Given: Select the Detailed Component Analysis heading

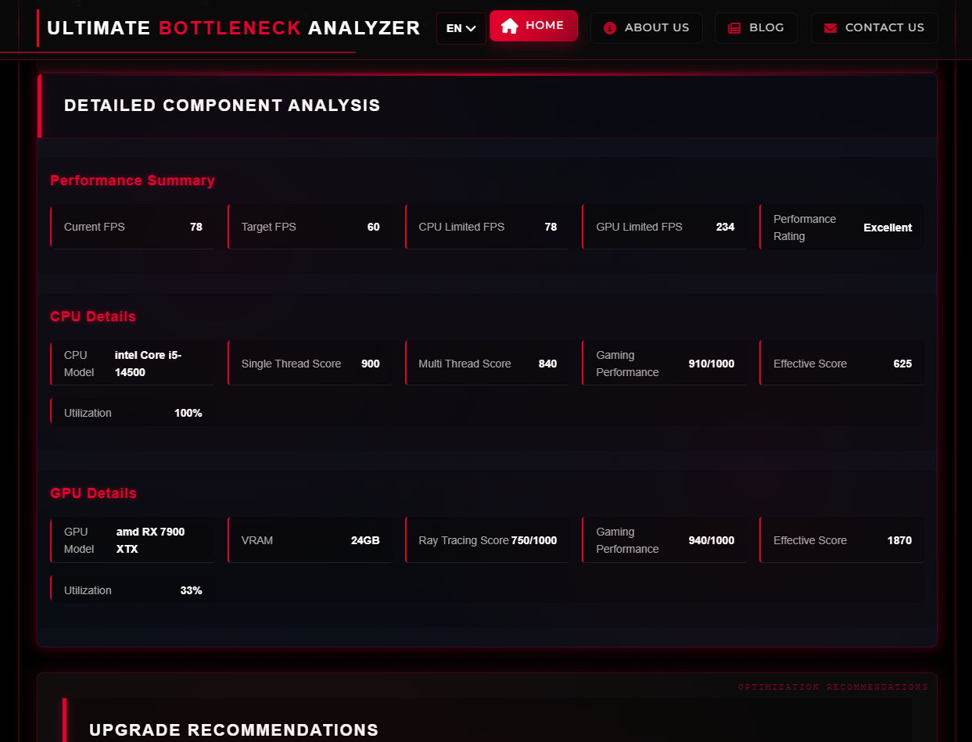Looking at the screenshot, I should pos(222,106).
